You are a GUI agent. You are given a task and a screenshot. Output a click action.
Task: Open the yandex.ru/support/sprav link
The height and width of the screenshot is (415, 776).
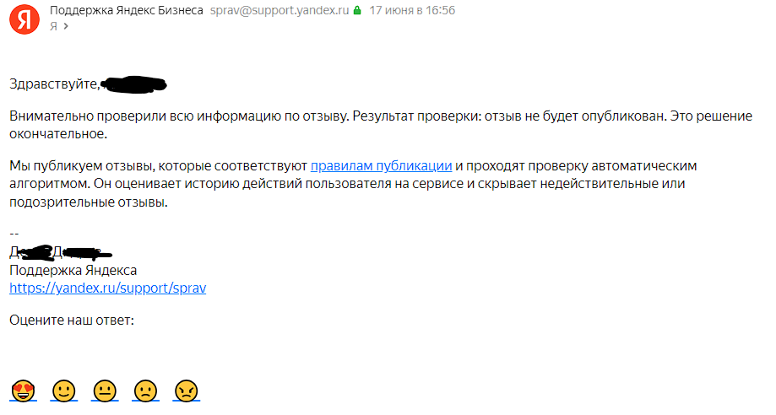coord(107,288)
